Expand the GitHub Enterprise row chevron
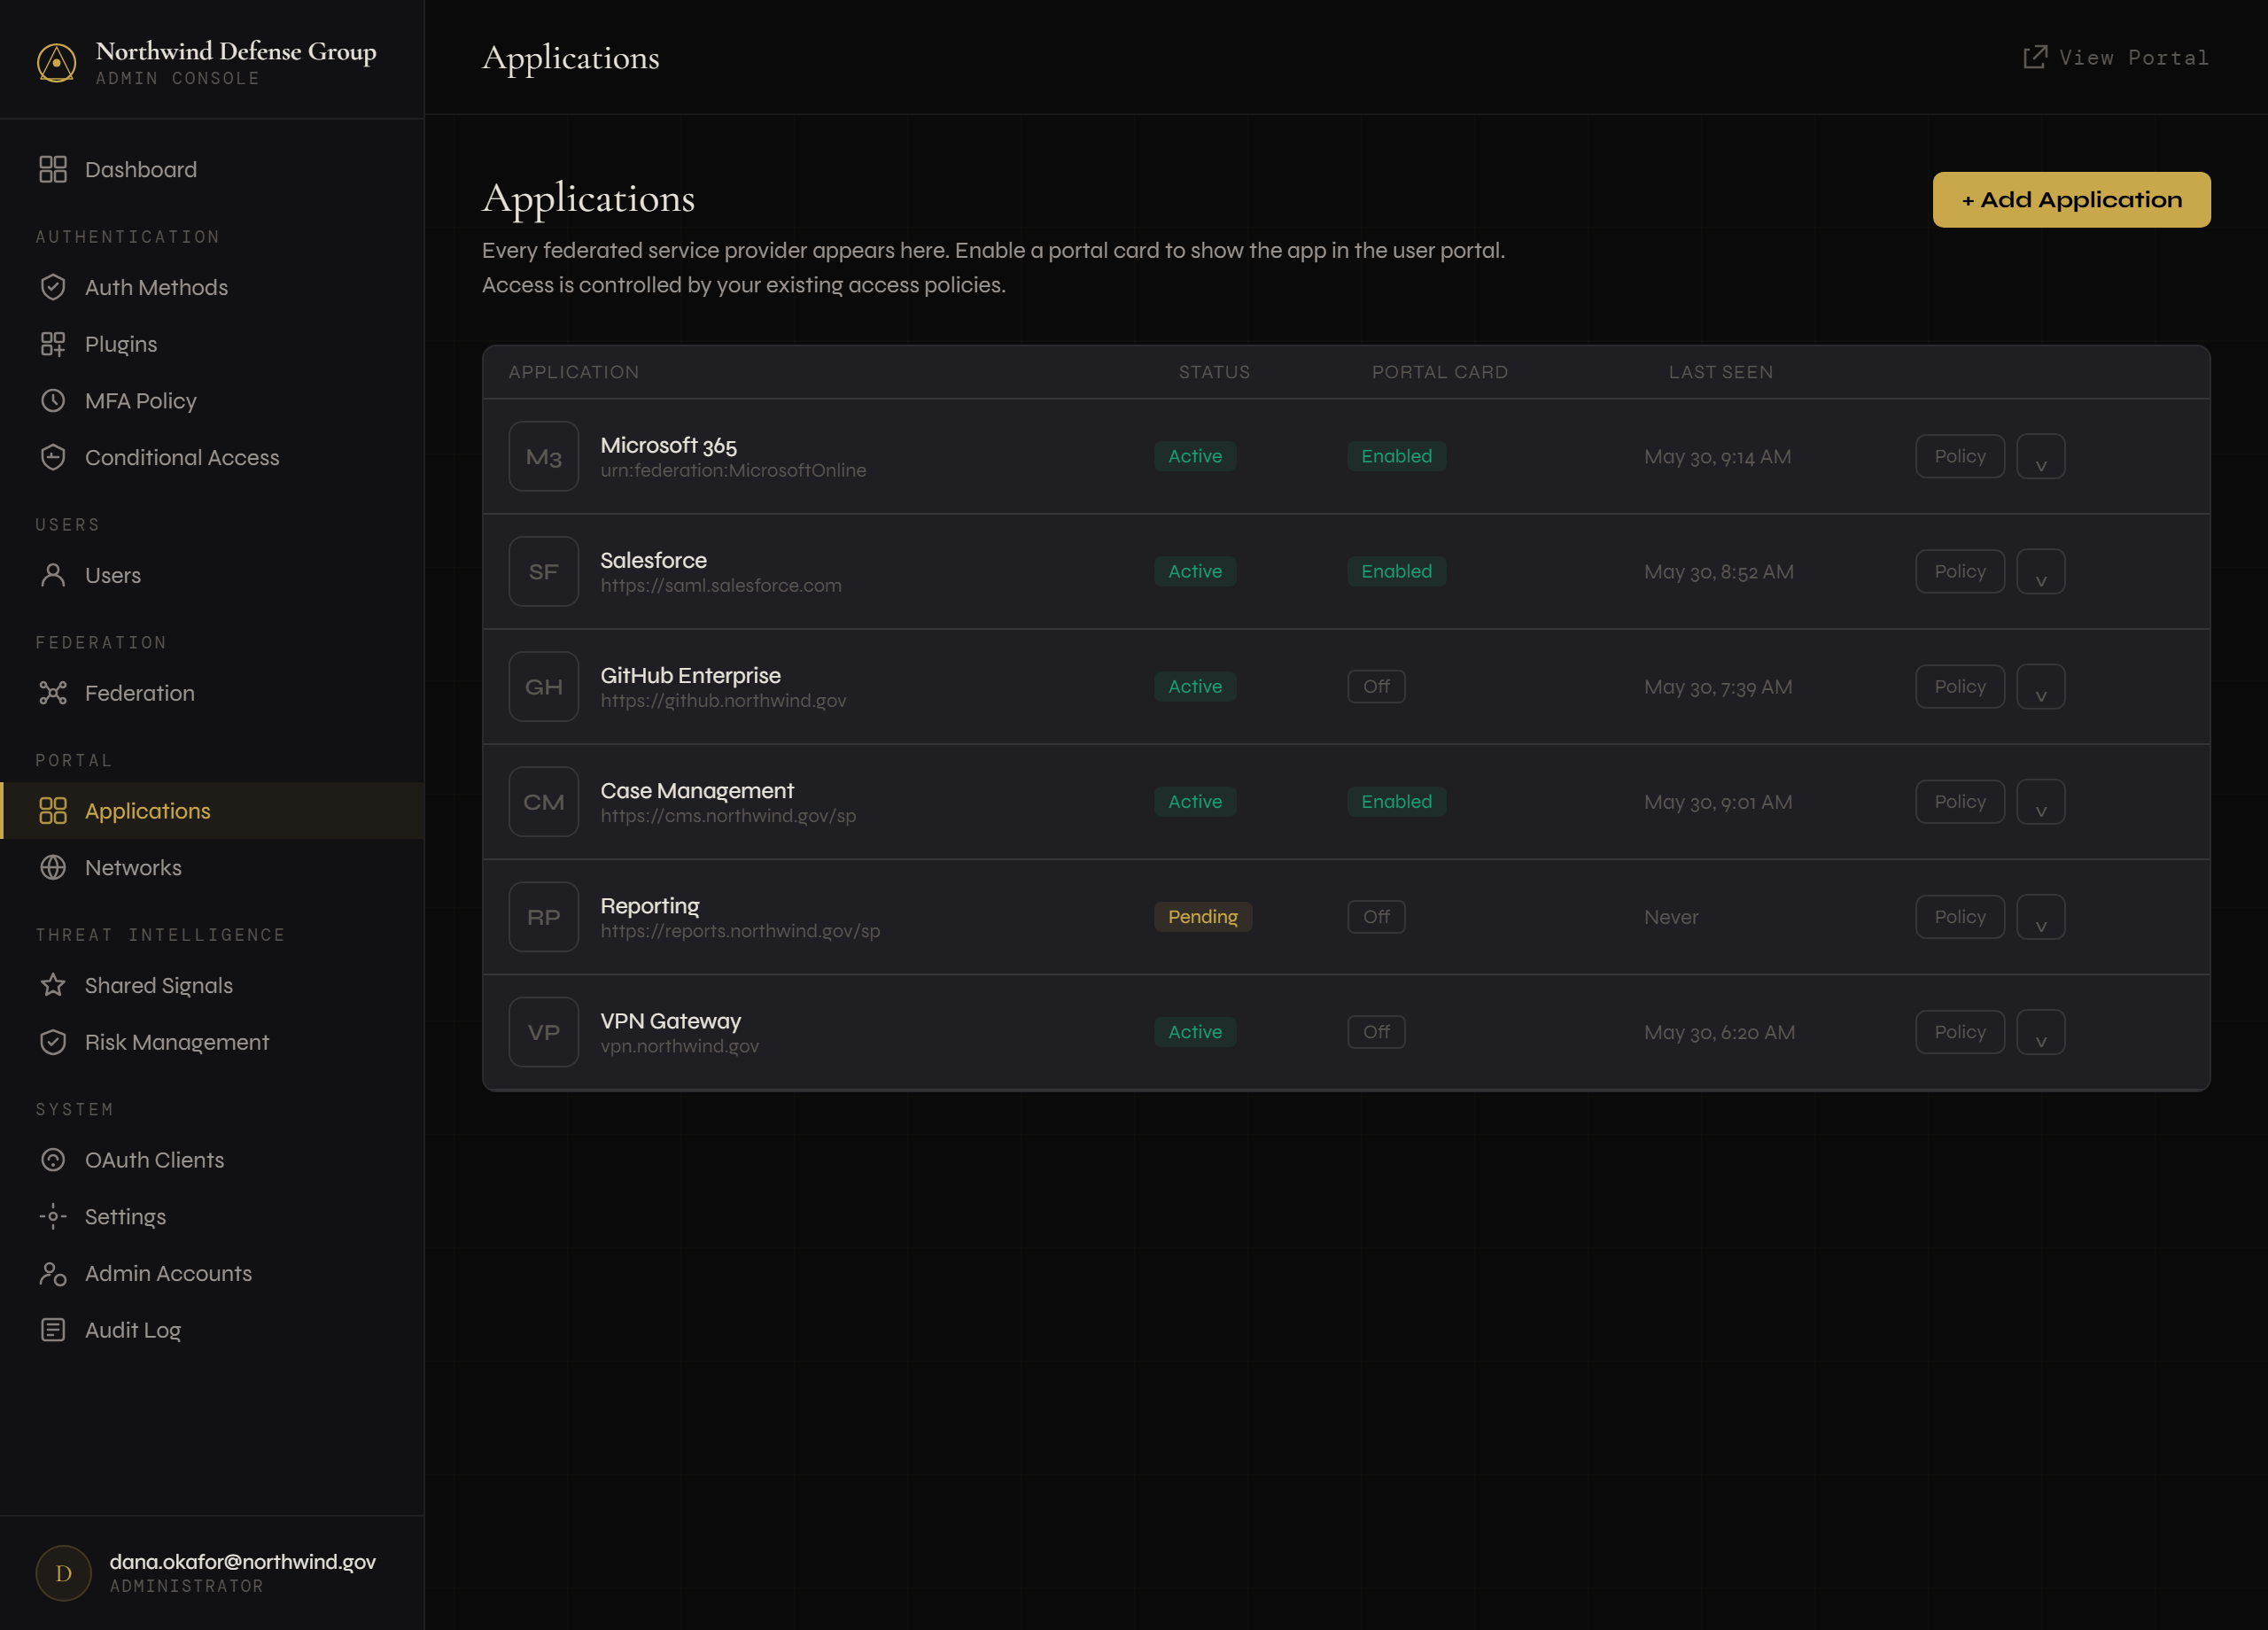Screen dimensions: 2268x1630 (x=2041, y=687)
